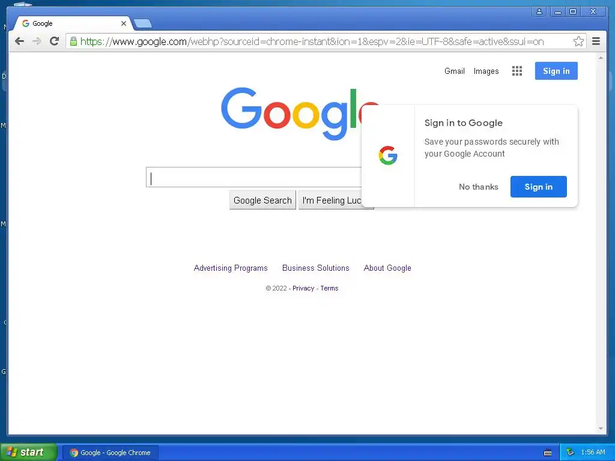Click the green padlock security icon
The image size is (615, 461).
click(73, 41)
